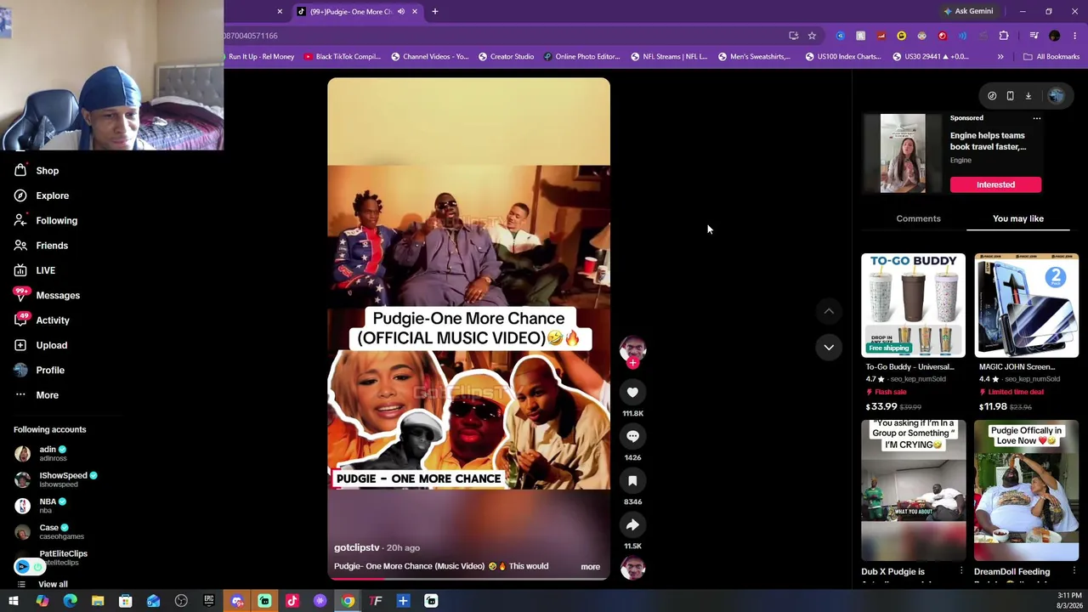
Task: Open the Chrome extensions puzzle menu
Action: tap(1004, 36)
